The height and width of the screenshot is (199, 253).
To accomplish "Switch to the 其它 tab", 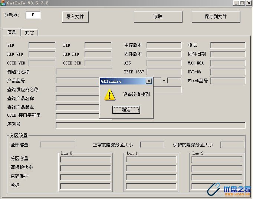I will (x=30, y=33).
